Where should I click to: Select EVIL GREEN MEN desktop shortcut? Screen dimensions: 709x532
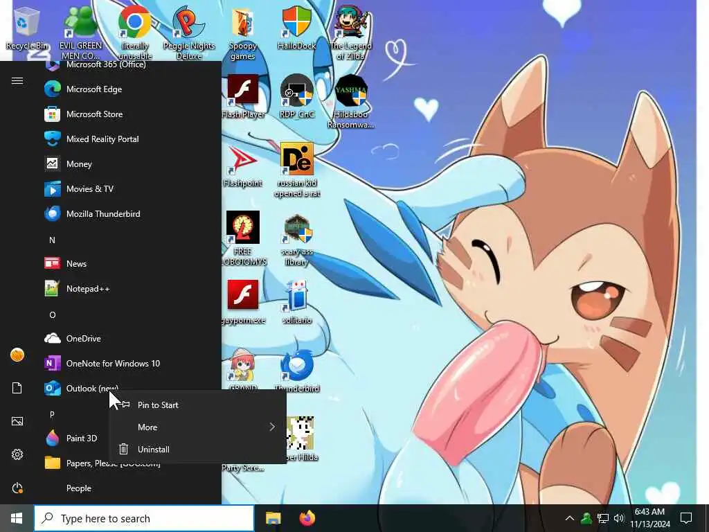point(80,33)
